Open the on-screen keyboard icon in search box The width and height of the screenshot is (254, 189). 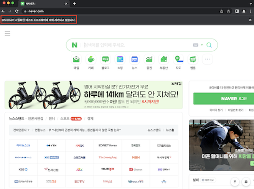tap(196, 45)
